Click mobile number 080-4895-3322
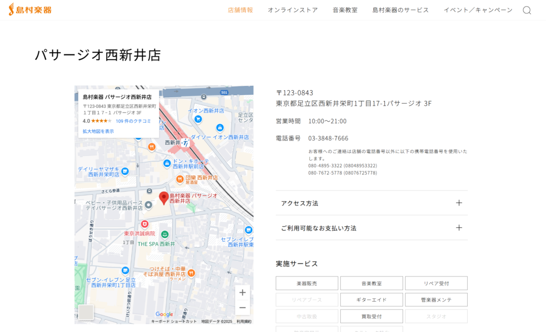 coord(343,165)
